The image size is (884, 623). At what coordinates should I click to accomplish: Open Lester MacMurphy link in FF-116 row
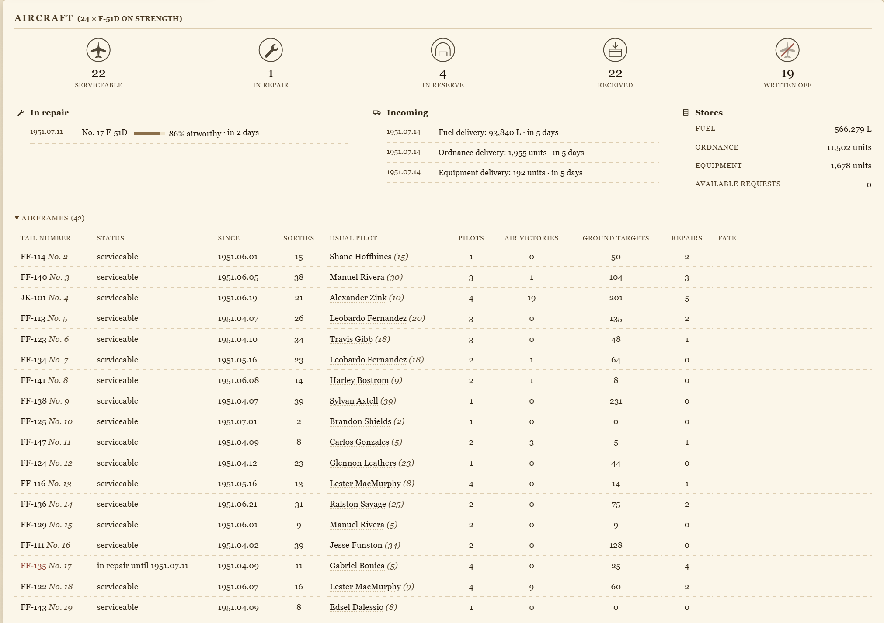click(365, 484)
